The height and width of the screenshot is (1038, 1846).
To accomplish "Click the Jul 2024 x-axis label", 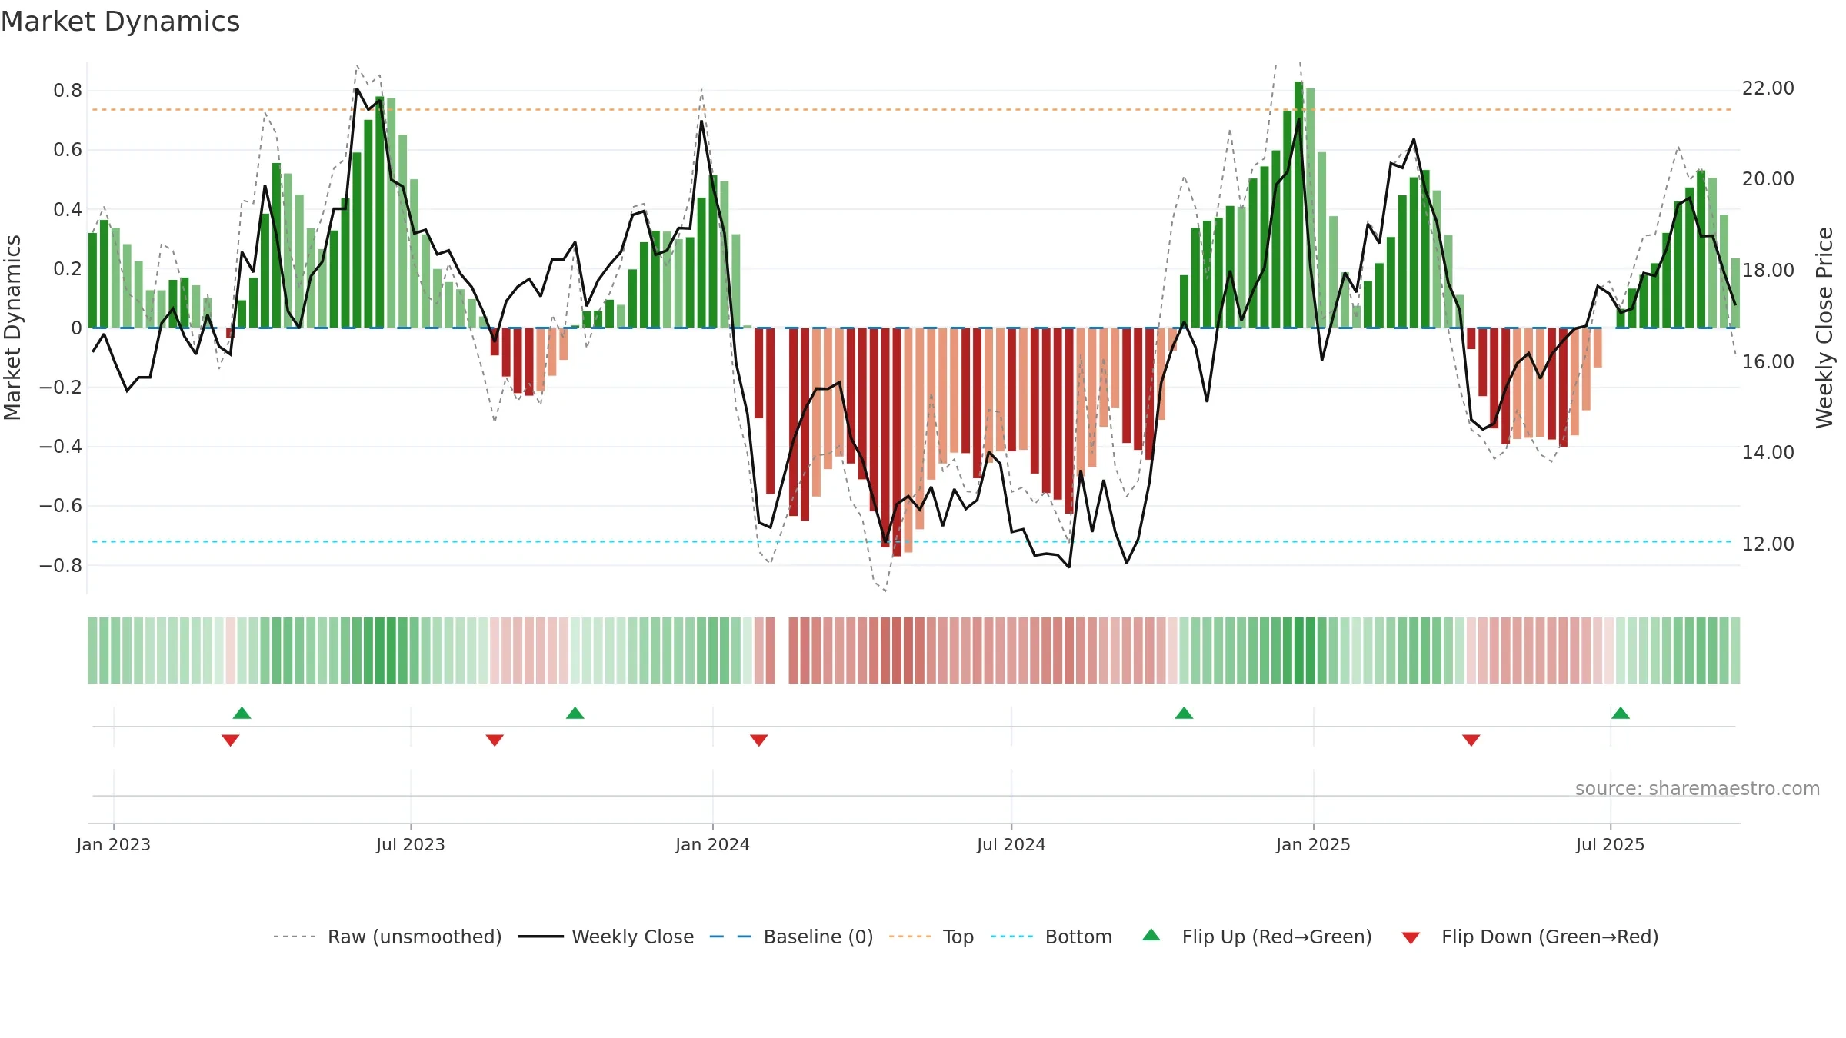I will 1011,844.
